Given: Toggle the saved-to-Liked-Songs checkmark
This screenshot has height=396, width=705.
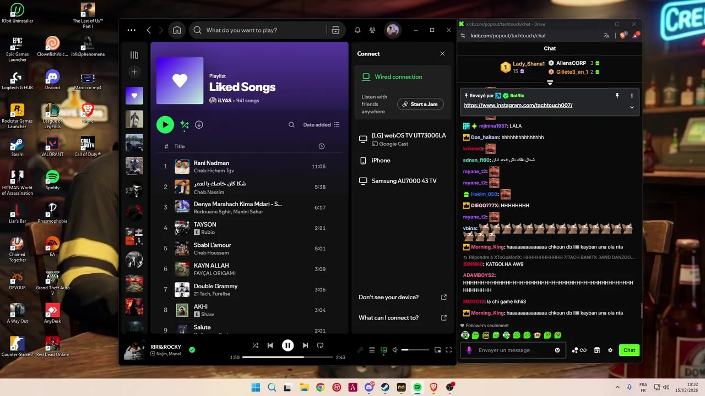Looking at the screenshot, I should click(192, 349).
